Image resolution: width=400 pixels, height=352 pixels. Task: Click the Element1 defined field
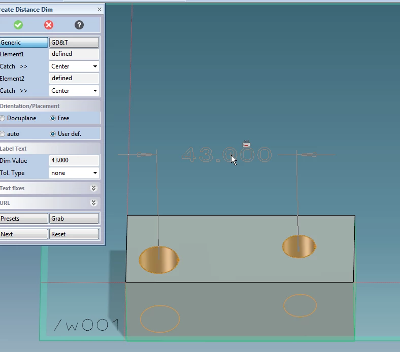coord(74,54)
